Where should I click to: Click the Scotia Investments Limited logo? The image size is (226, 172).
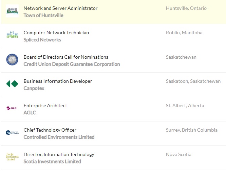tap(12, 157)
